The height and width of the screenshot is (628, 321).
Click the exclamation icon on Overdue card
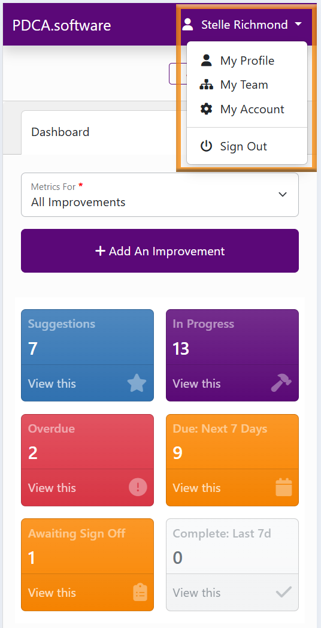(x=138, y=487)
